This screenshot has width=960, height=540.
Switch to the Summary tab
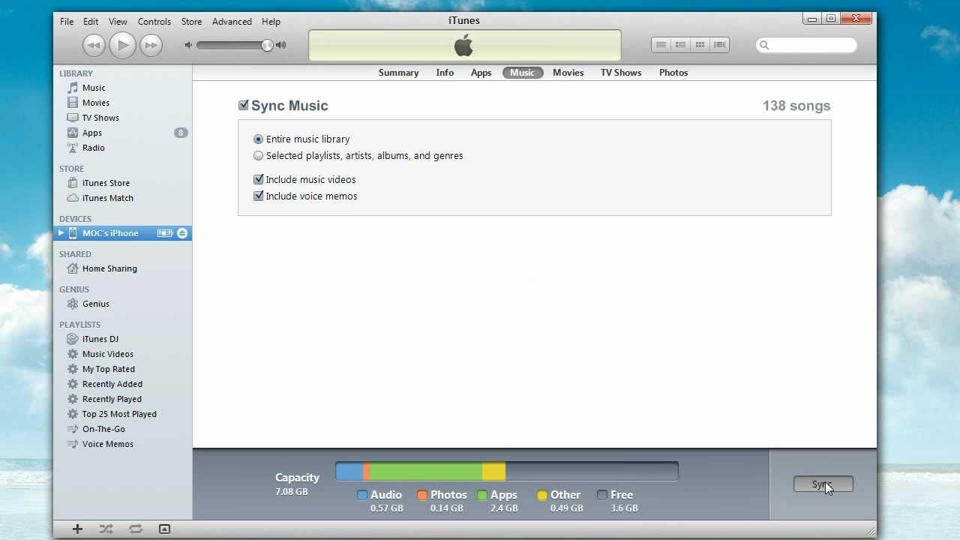click(x=398, y=73)
